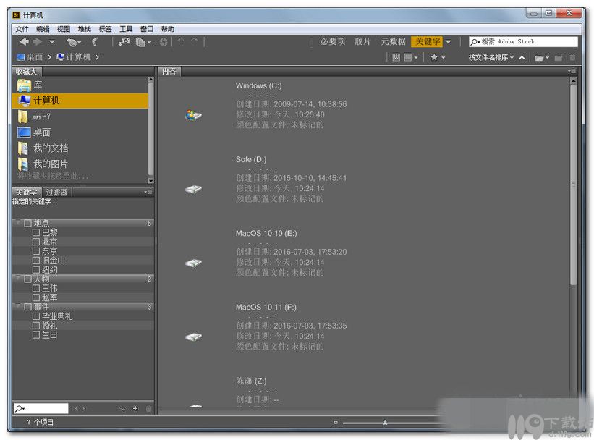Open the 帮助 menu
Viewport: 594px width, 440px height.
pyautogui.click(x=167, y=29)
